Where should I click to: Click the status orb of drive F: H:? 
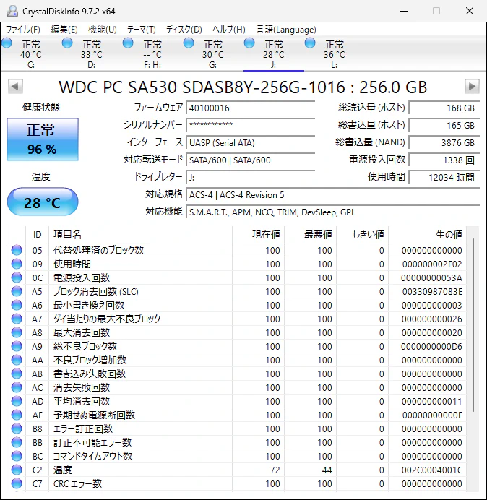coord(128,43)
